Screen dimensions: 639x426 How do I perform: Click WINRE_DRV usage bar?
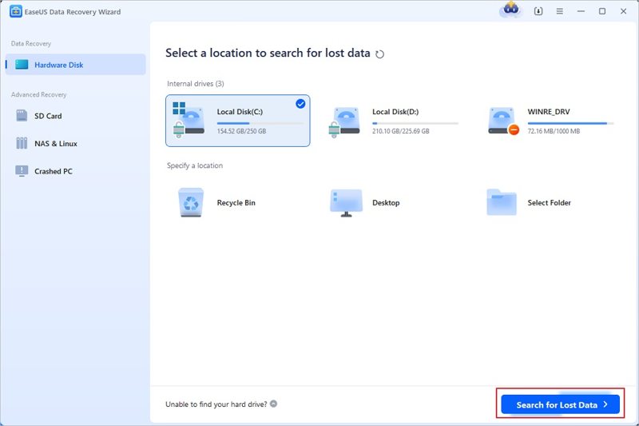point(570,123)
